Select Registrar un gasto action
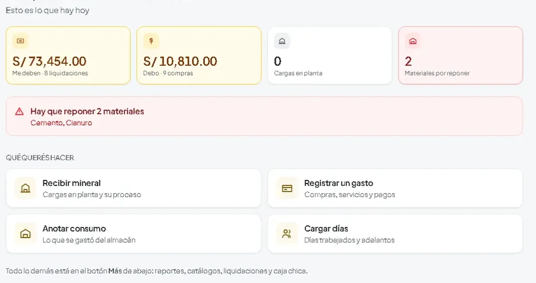The height and width of the screenshot is (283, 536). [395, 188]
